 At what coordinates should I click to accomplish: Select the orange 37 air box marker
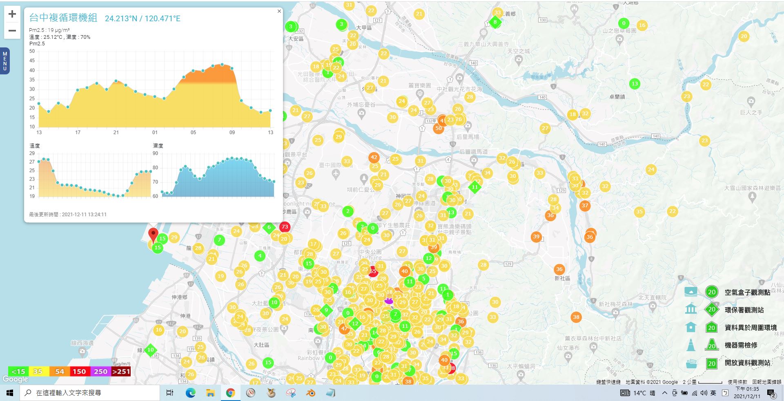[x=585, y=205]
